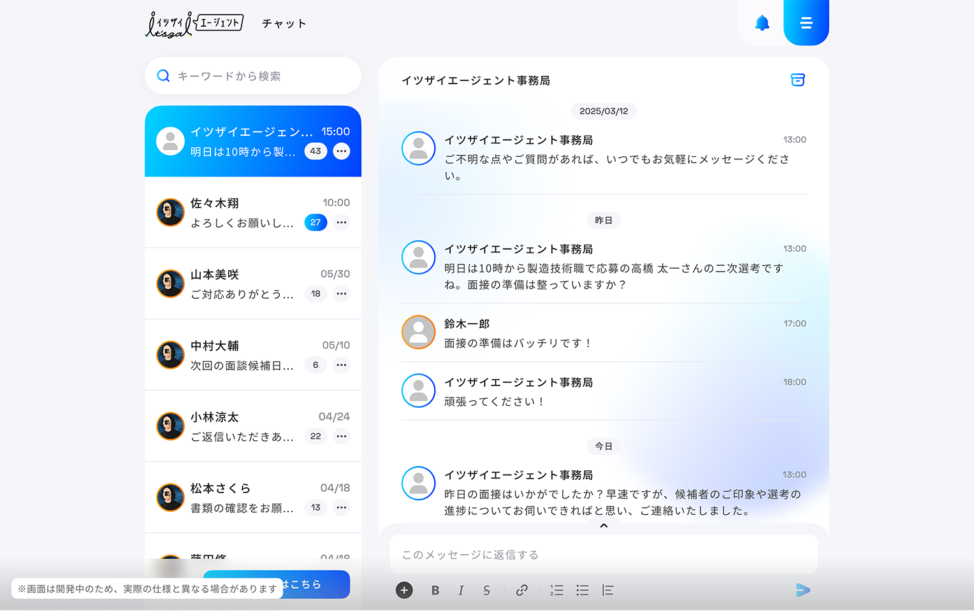Click the 18:00 message timestamp
Image resolution: width=974 pixels, height=611 pixels.
click(795, 382)
